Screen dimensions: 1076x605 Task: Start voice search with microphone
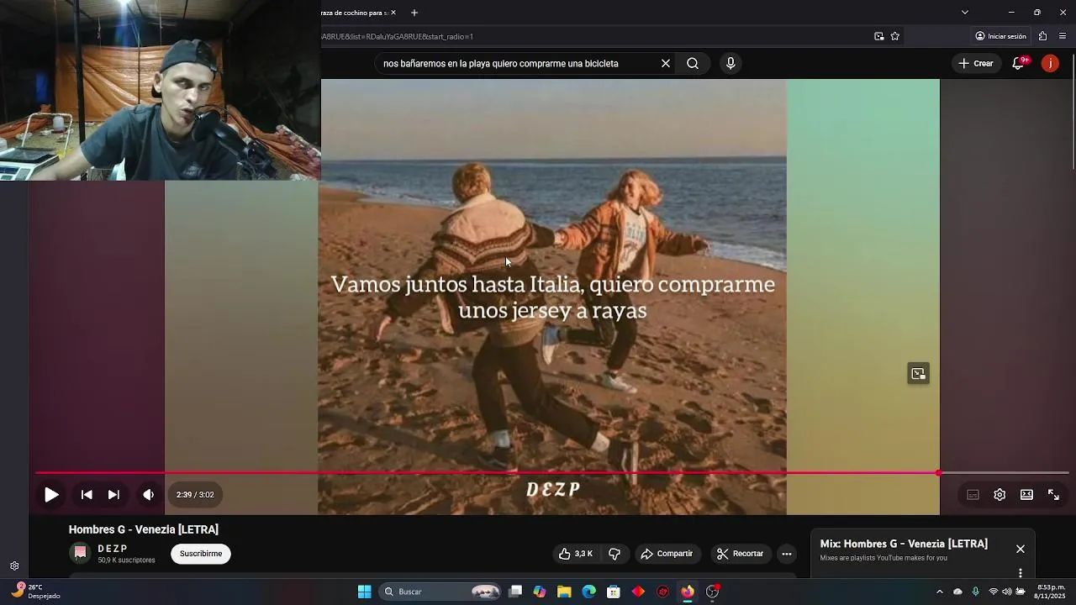click(731, 63)
